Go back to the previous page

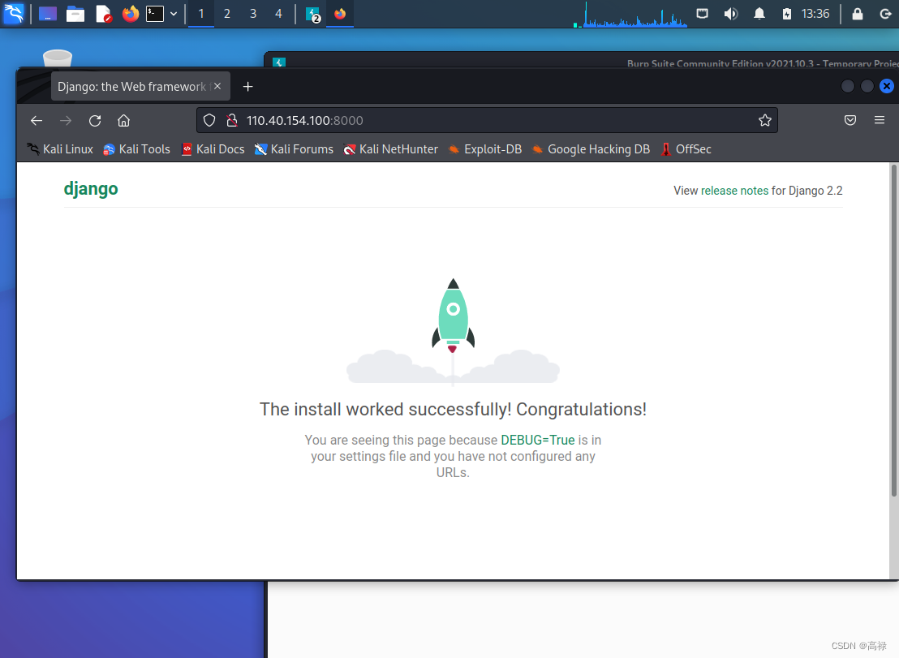point(37,120)
